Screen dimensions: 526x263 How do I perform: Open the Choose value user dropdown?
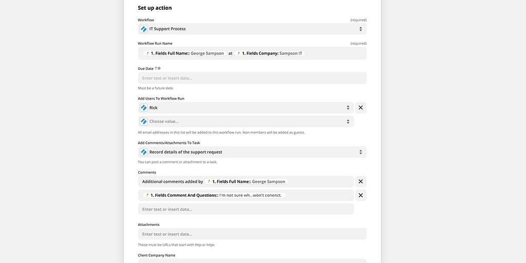tap(348, 122)
